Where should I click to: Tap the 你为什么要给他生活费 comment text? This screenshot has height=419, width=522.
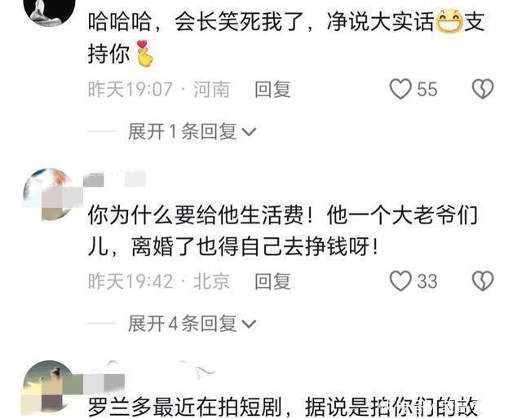pyautogui.click(x=283, y=231)
